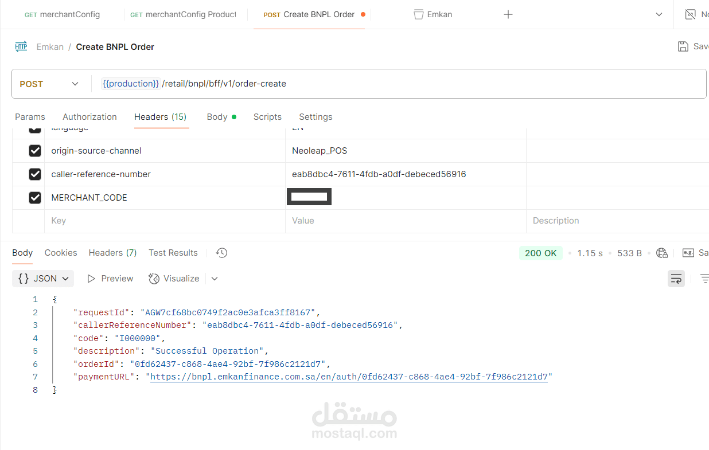Open the response history clock icon

pos(222,253)
